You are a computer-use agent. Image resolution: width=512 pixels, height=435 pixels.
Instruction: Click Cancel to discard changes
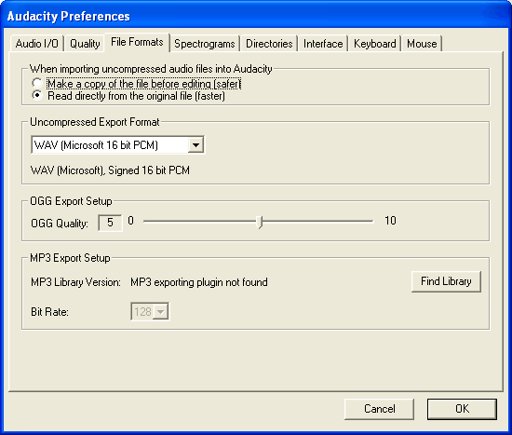tap(380, 409)
